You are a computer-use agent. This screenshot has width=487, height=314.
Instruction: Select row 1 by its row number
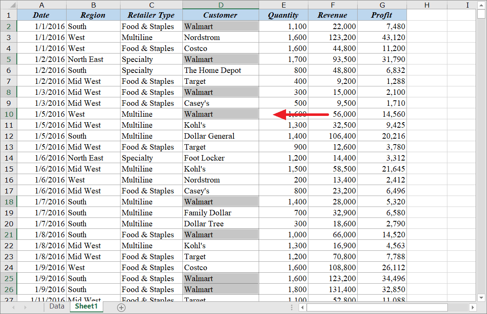pos(9,15)
